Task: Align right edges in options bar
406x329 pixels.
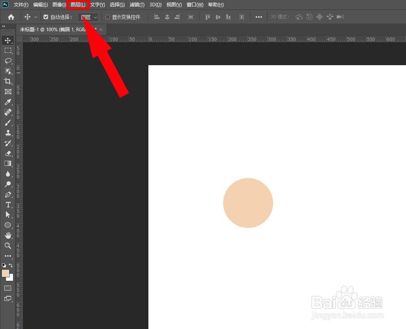Action: [177, 17]
